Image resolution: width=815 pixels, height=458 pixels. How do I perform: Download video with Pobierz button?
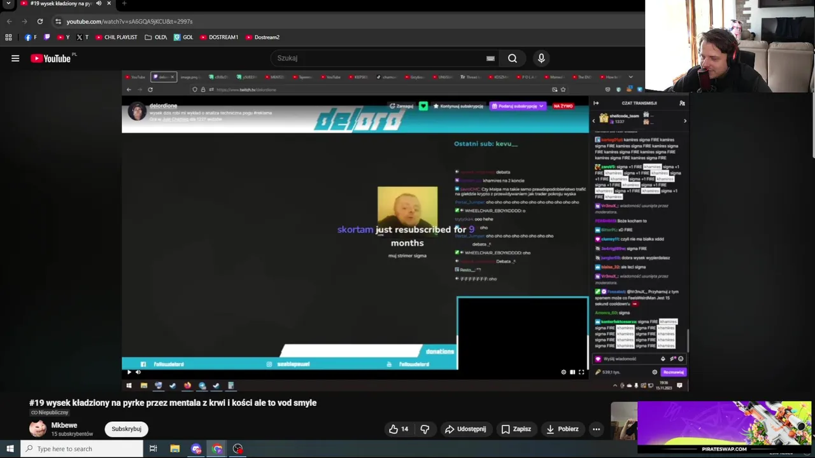[x=562, y=429]
